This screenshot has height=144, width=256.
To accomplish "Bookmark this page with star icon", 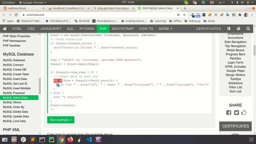I will (184, 15).
